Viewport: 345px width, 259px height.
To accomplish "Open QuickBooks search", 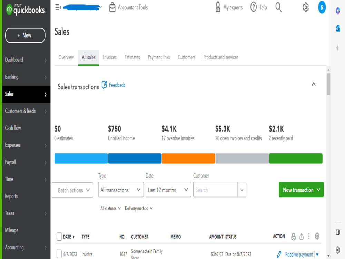I will click(278, 7).
